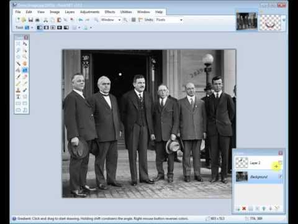Open the Adjustments menu

[x=89, y=12]
